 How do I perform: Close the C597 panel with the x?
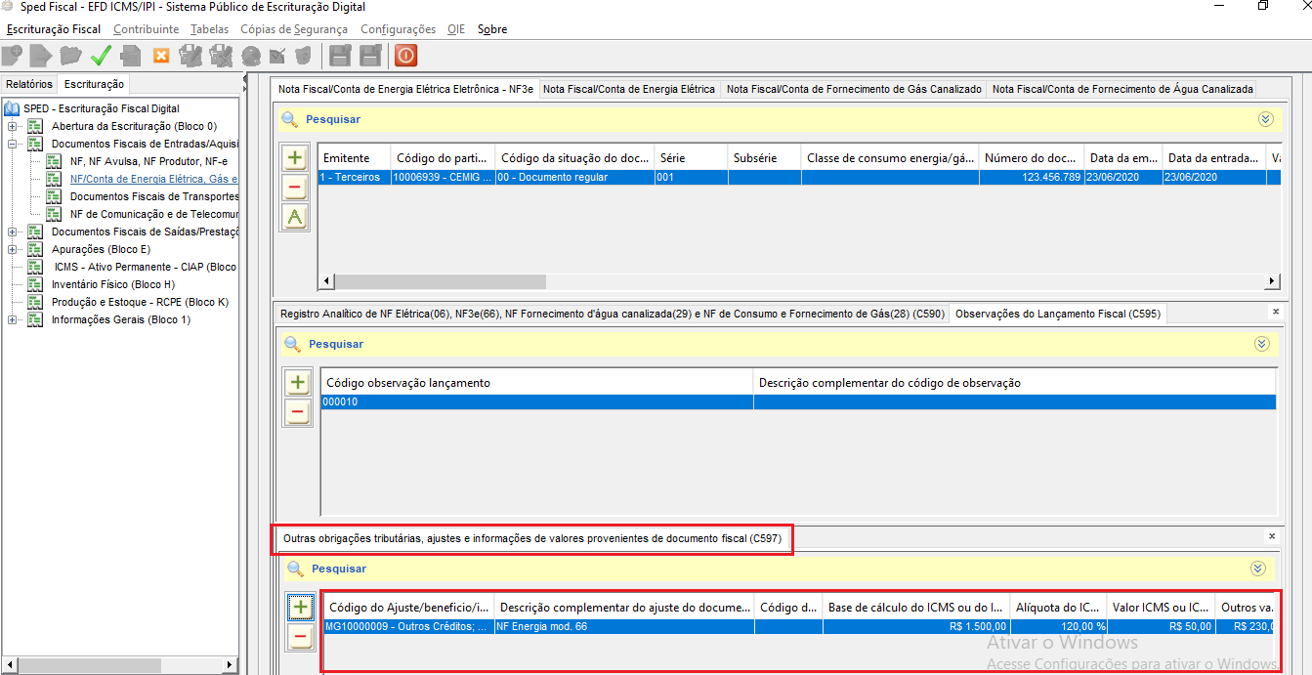(x=1271, y=536)
